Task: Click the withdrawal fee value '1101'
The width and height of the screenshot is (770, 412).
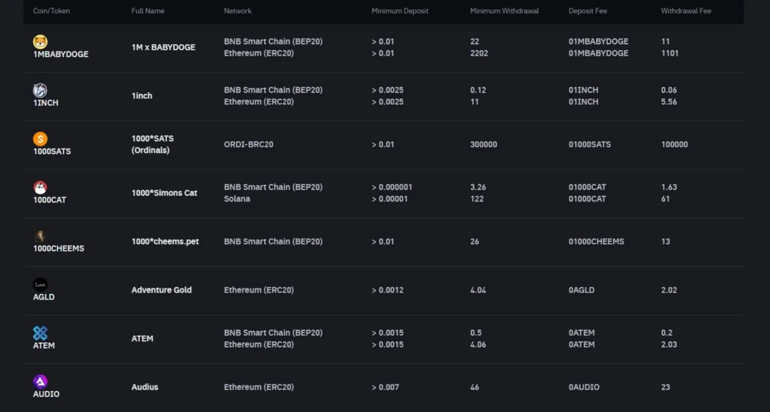Action: click(x=670, y=53)
